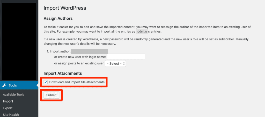Open the Tools menu in sidebar
265x117 pixels.
(13, 85)
